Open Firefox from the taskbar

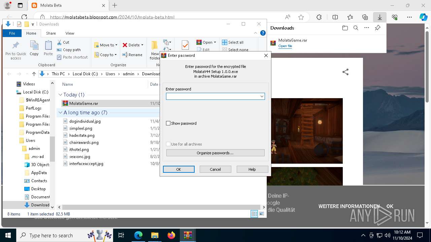pyautogui.click(x=171, y=235)
